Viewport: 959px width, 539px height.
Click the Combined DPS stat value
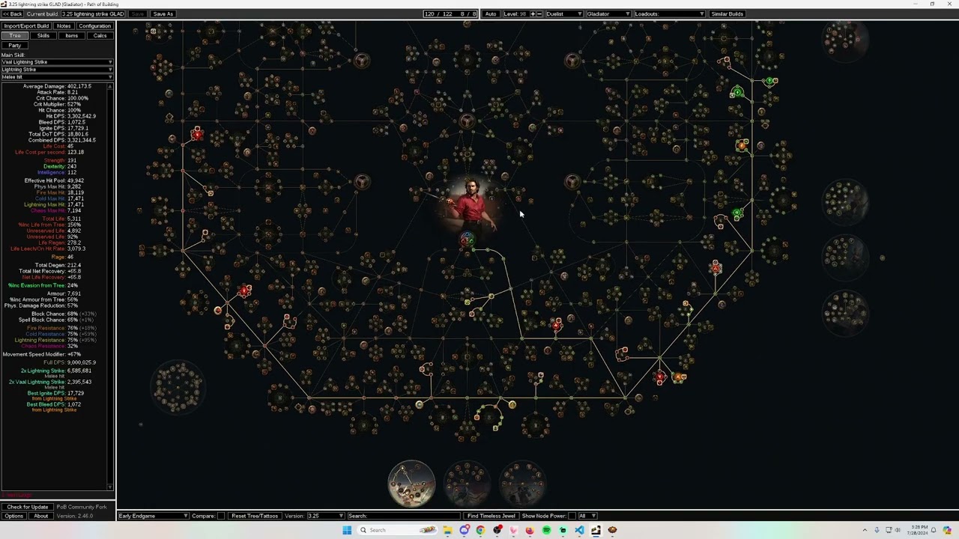pyautogui.click(x=81, y=141)
